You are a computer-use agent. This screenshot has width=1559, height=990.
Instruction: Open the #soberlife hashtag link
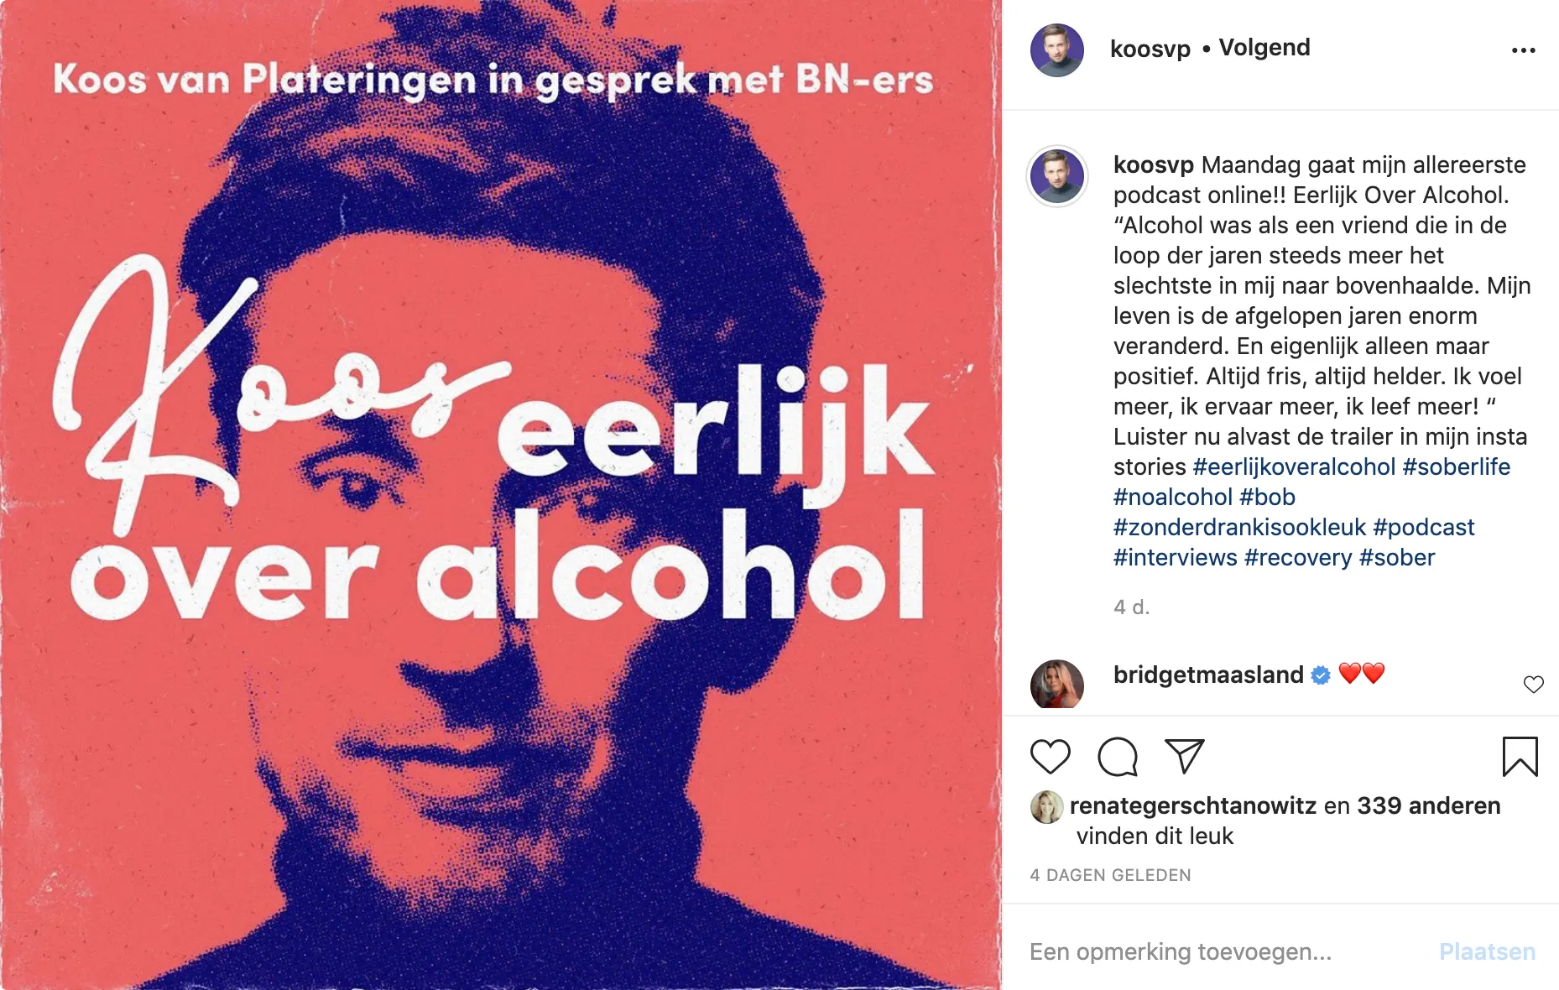coord(1456,466)
